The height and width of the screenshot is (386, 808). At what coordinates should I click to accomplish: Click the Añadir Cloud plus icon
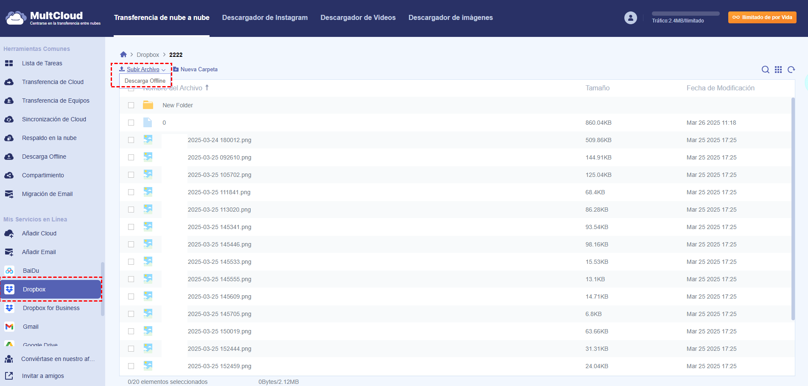tap(9, 233)
